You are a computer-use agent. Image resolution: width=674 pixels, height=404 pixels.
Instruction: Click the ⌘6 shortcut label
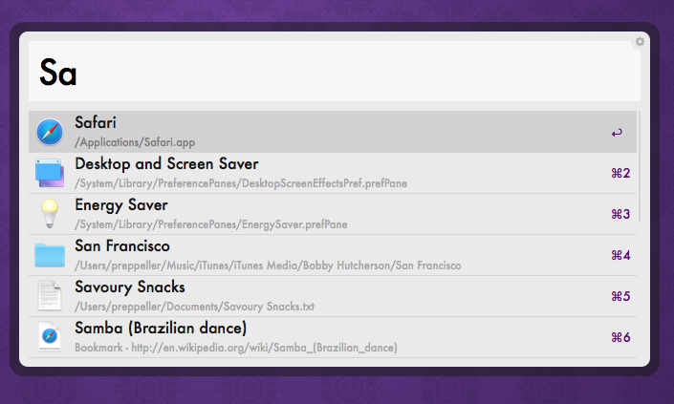(620, 338)
